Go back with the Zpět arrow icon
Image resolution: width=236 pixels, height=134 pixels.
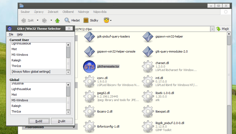[x=24, y=20]
